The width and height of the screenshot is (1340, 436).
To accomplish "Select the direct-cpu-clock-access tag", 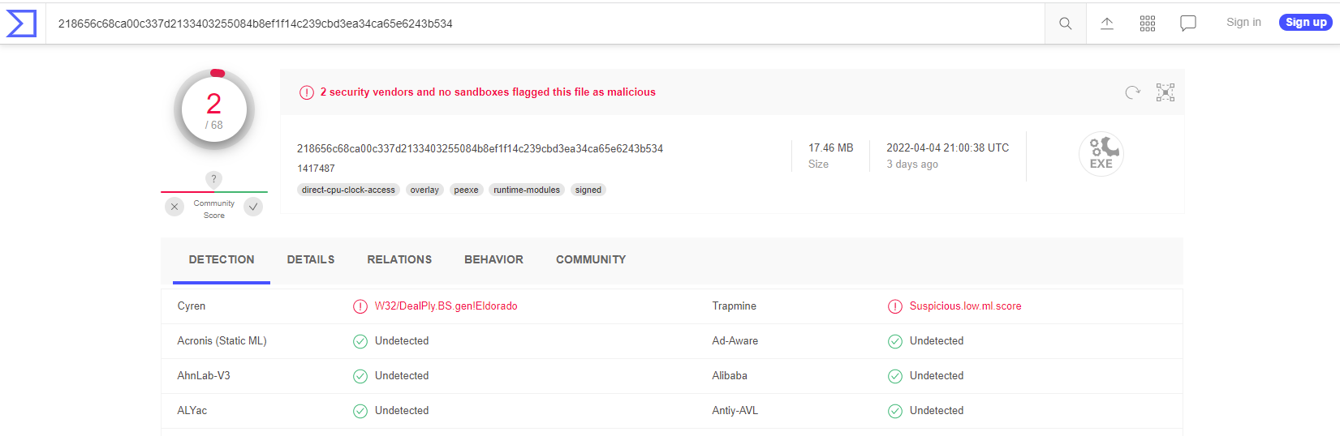I will pyautogui.click(x=348, y=190).
